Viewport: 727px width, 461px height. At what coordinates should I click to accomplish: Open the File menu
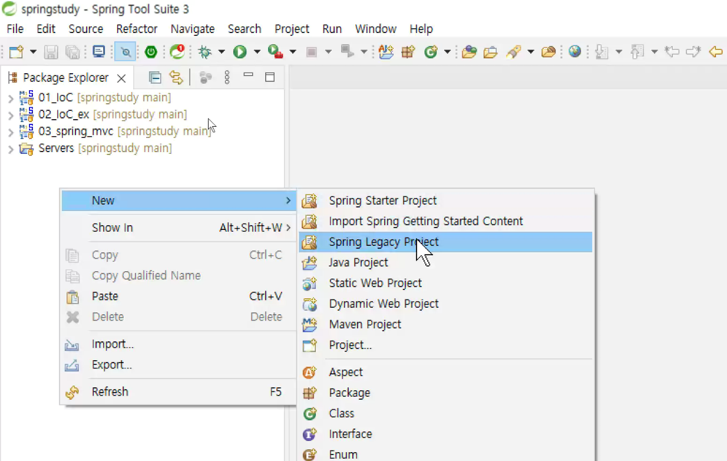click(15, 29)
